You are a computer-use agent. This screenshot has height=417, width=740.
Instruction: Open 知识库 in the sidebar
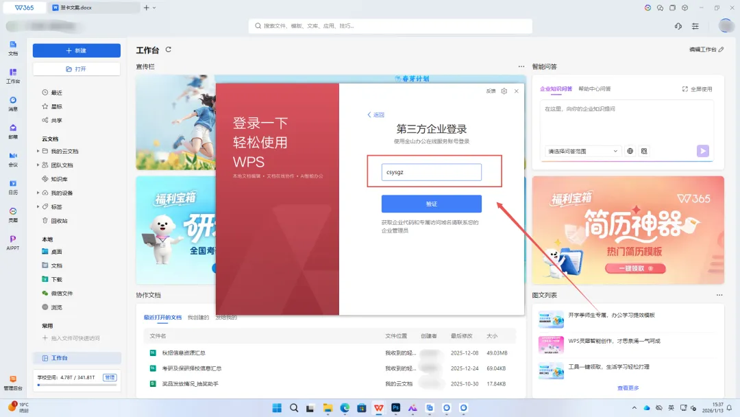(59, 179)
